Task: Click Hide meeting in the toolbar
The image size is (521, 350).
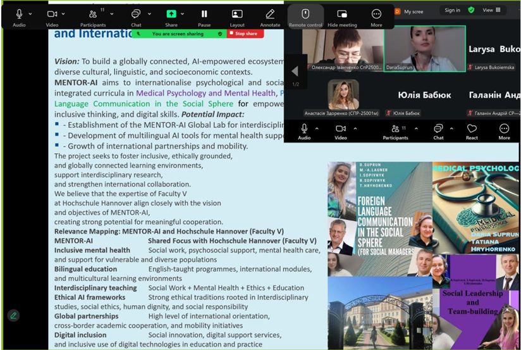Action: [x=342, y=18]
